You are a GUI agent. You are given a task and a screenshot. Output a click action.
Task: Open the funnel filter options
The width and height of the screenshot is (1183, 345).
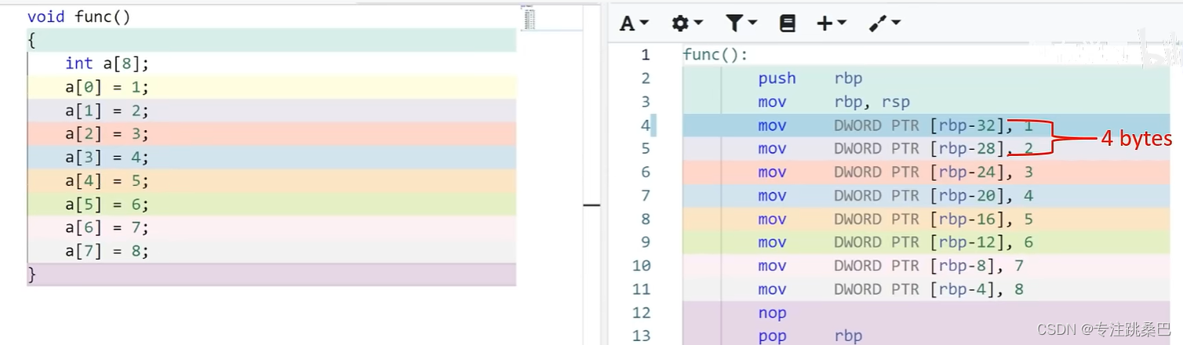point(740,24)
